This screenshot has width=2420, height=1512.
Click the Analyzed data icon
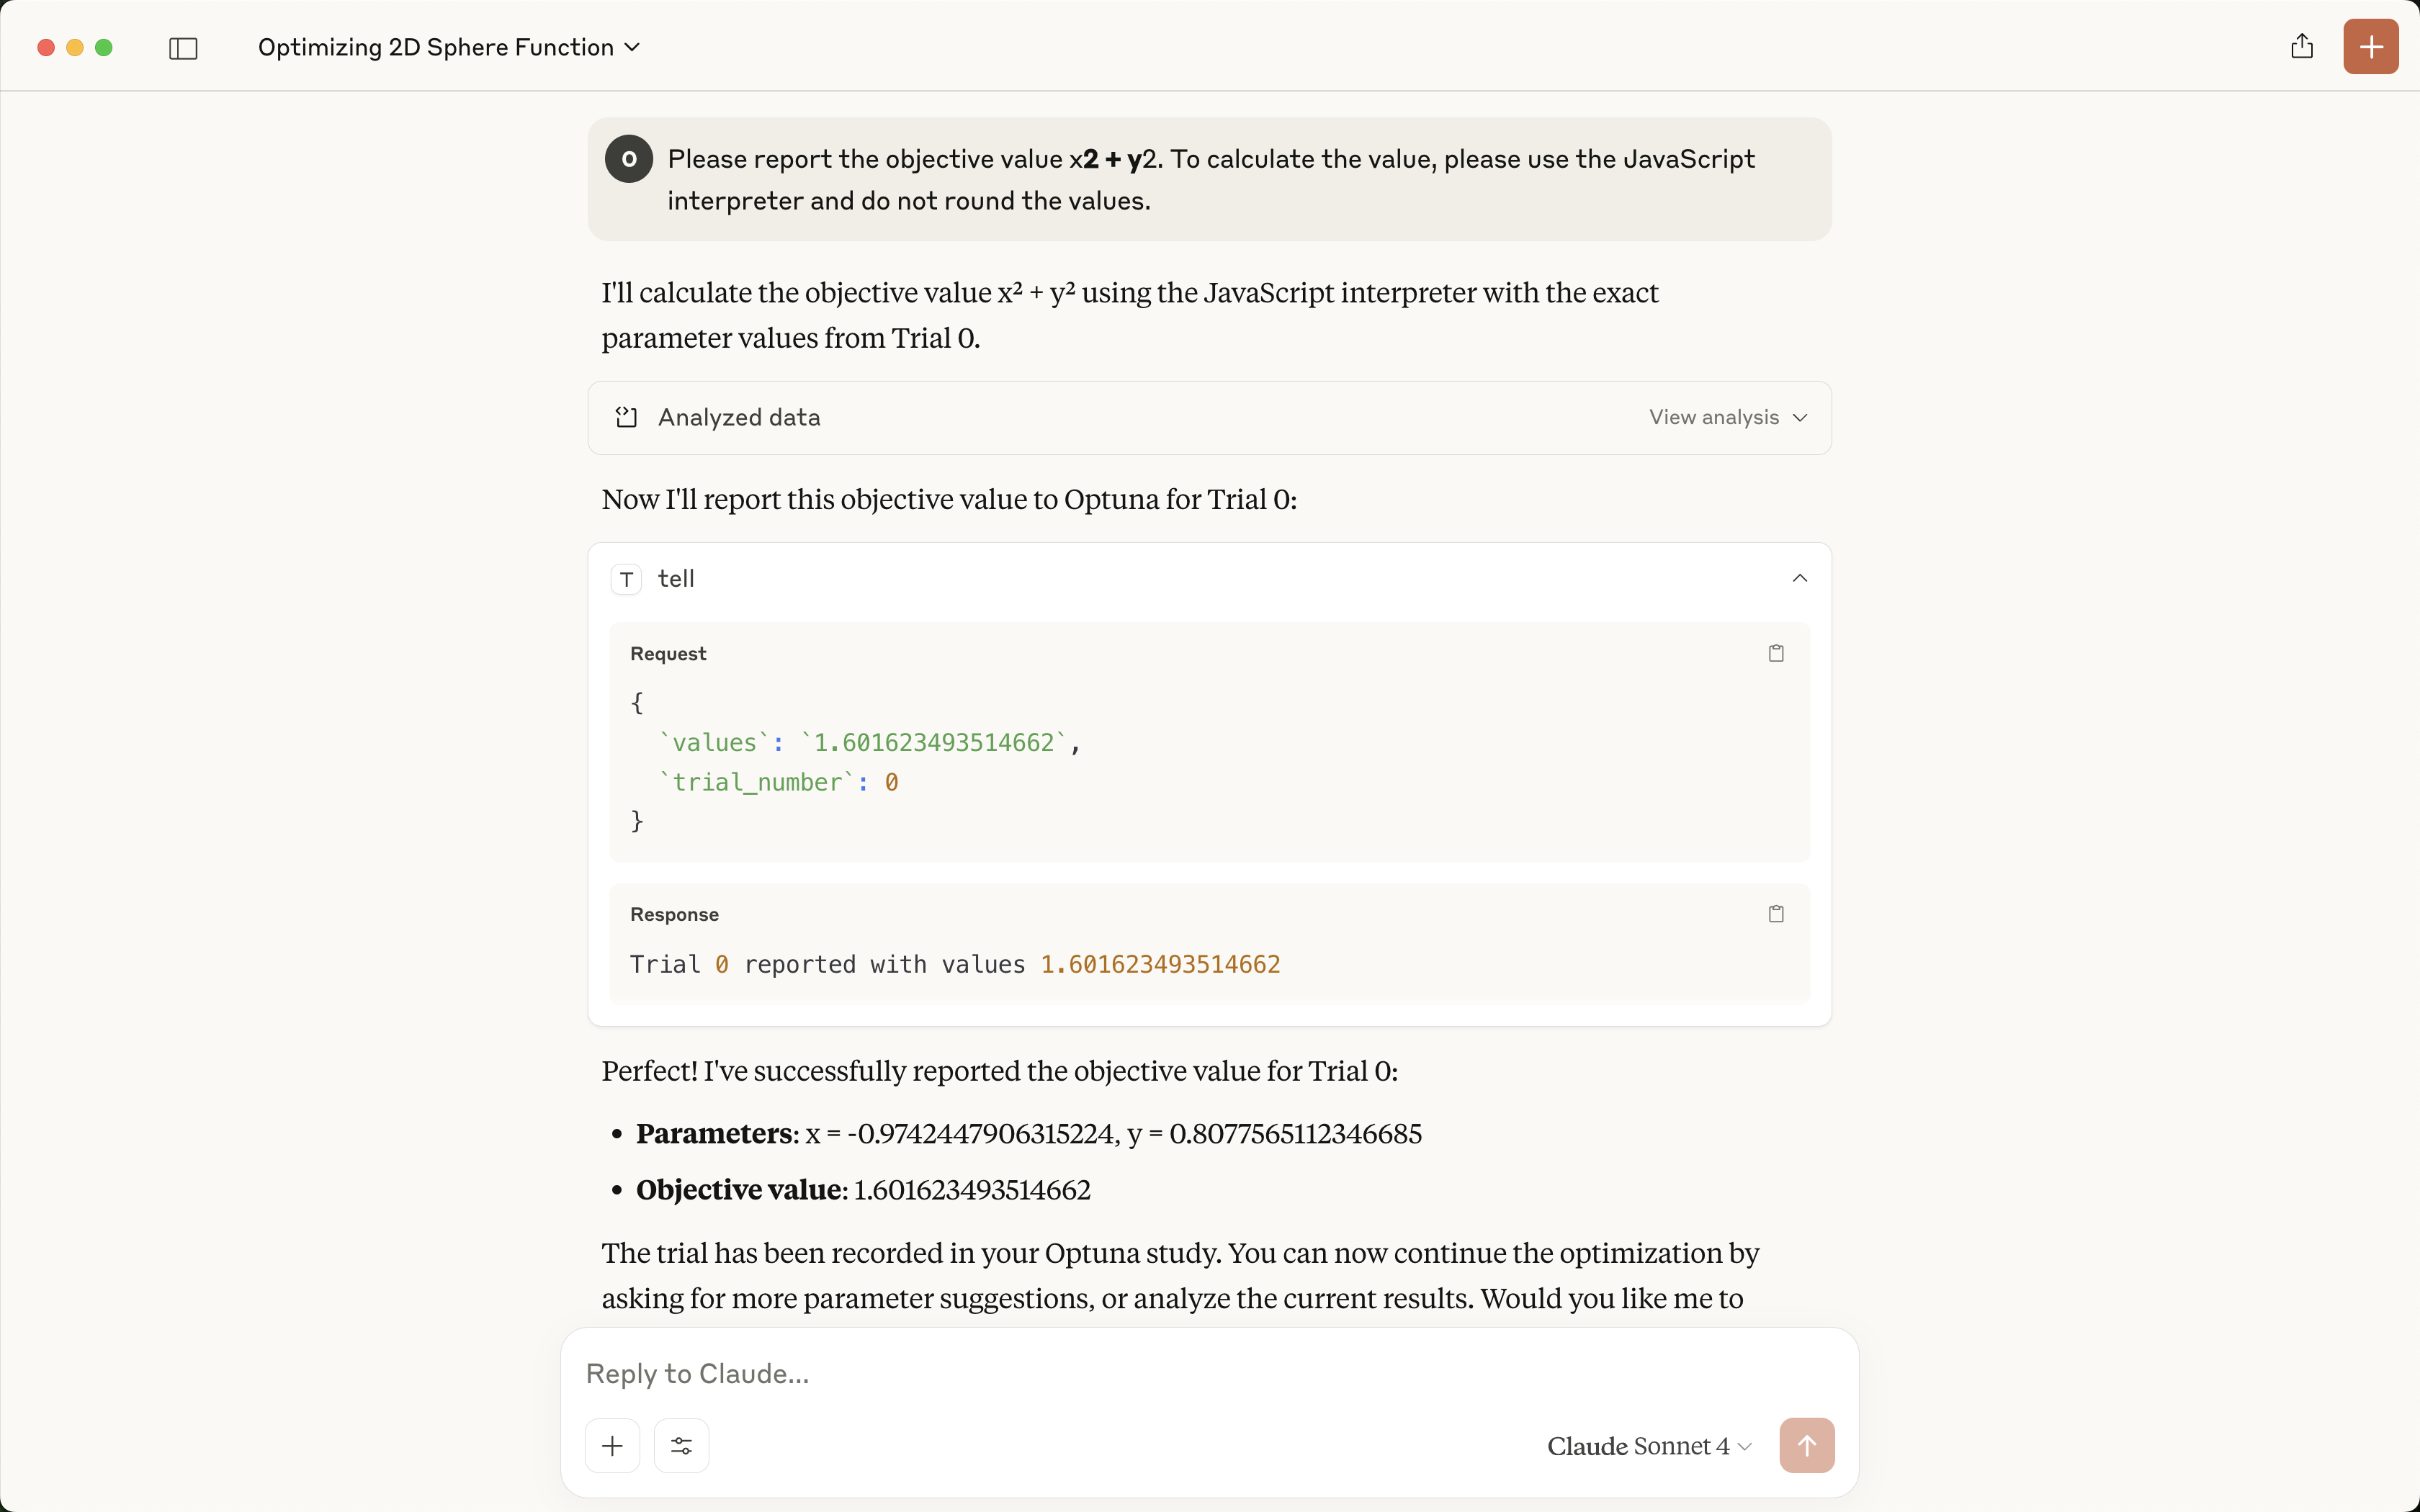click(x=627, y=417)
